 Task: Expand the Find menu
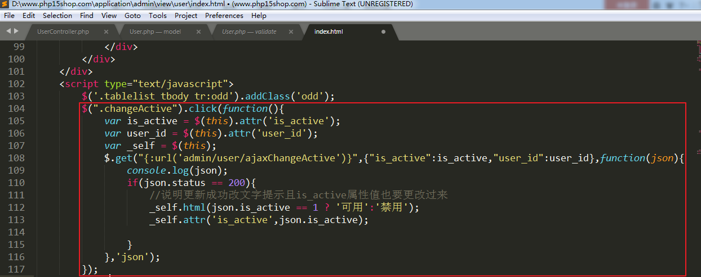[x=87, y=16]
